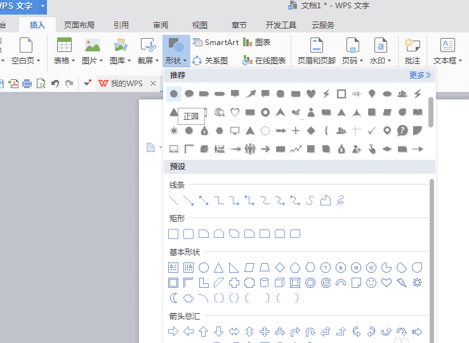Expand the 水印 watermark dropdown
Screen dimensions: 469x343
[381, 61]
